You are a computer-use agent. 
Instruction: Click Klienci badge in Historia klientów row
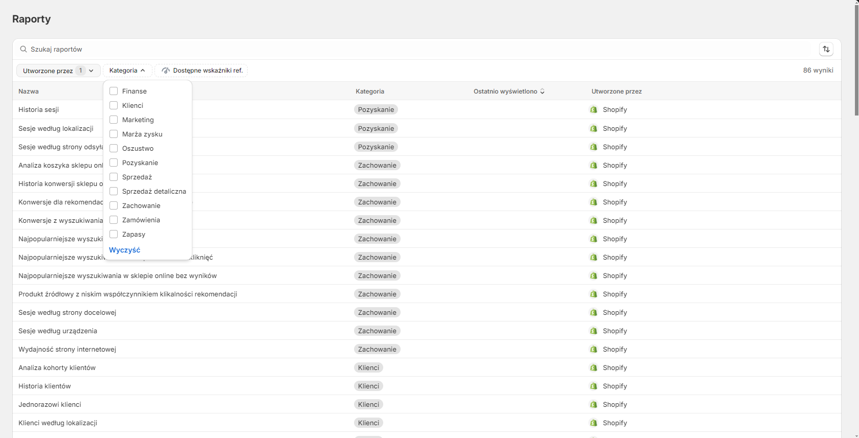tap(368, 386)
